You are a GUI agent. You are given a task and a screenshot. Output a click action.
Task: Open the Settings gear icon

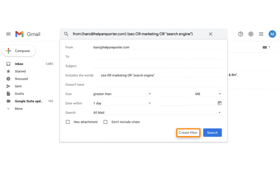[x=251, y=34]
